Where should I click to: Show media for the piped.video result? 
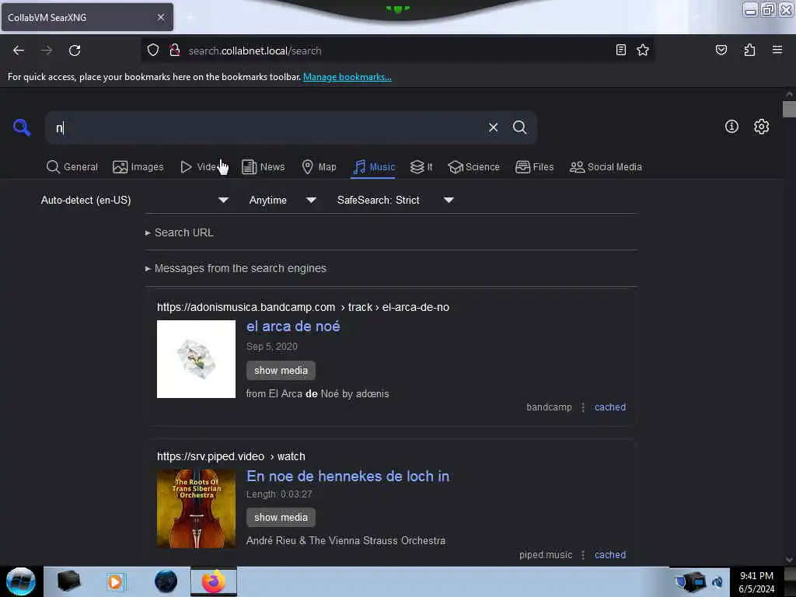[x=281, y=517]
